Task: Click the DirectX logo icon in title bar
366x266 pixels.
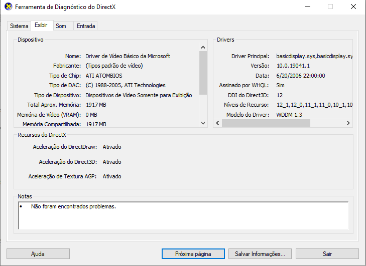Action: pos(9,7)
